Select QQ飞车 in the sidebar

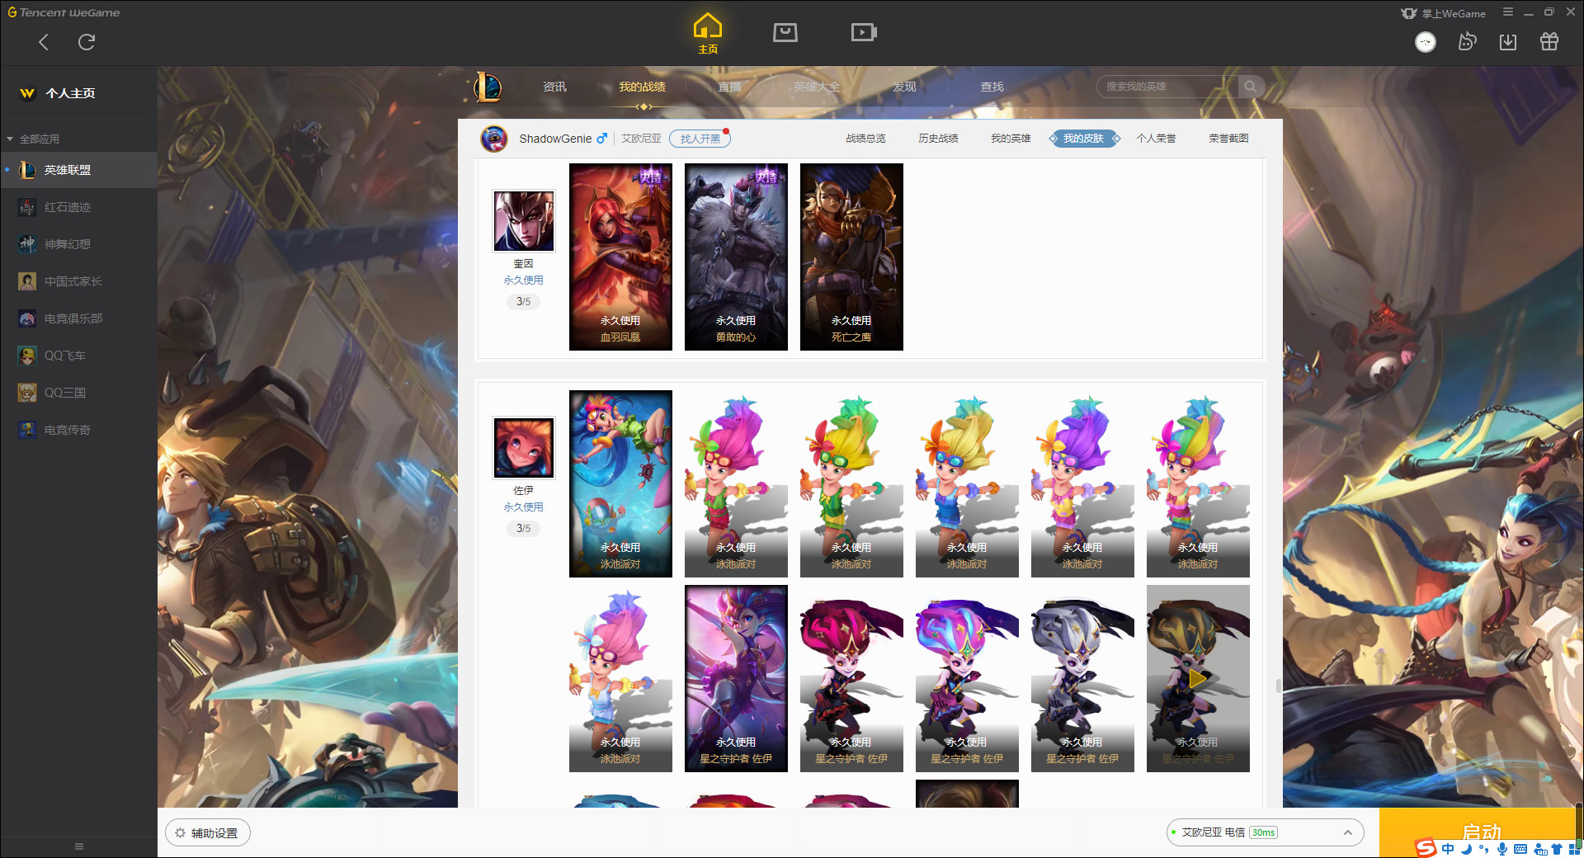point(78,356)
